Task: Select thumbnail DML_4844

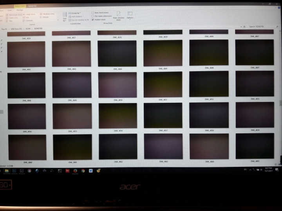Action: coord(117,54)
